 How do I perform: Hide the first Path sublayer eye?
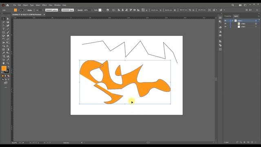click(226, 24)
